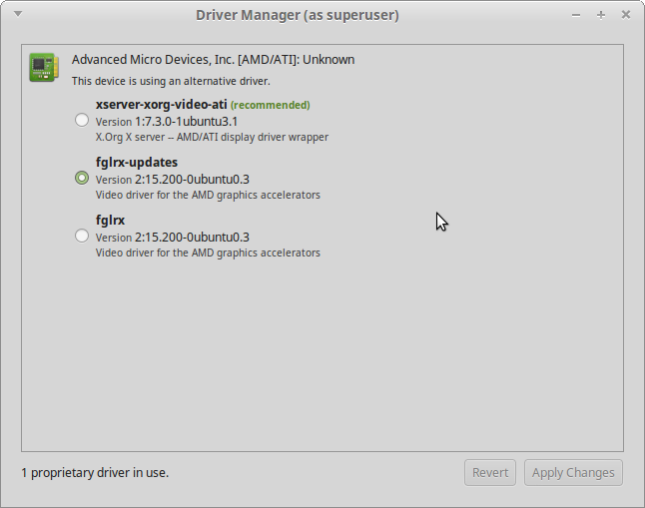Click the Apply Changes button
Image resolution: width=645 pixels, height=508 pixels.
573,473
